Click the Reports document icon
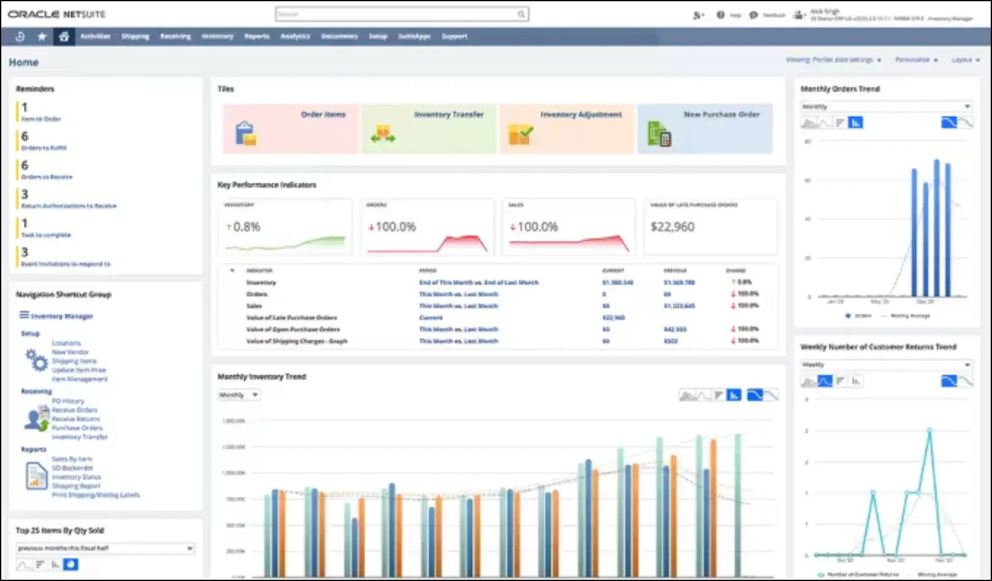Screen dimensions: 992x581 [x=36, y=476]
